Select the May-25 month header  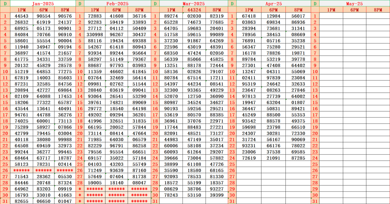point(355,3)
